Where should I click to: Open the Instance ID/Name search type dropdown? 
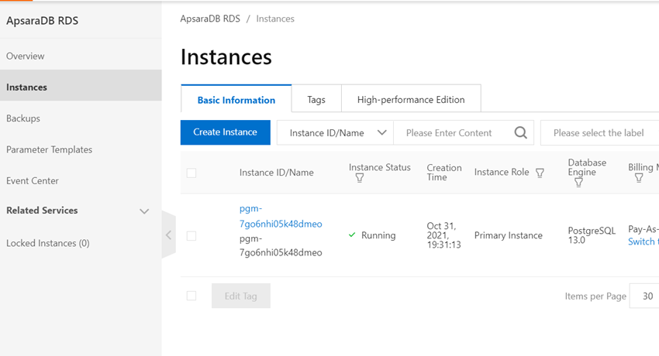[x=335, y=133]
